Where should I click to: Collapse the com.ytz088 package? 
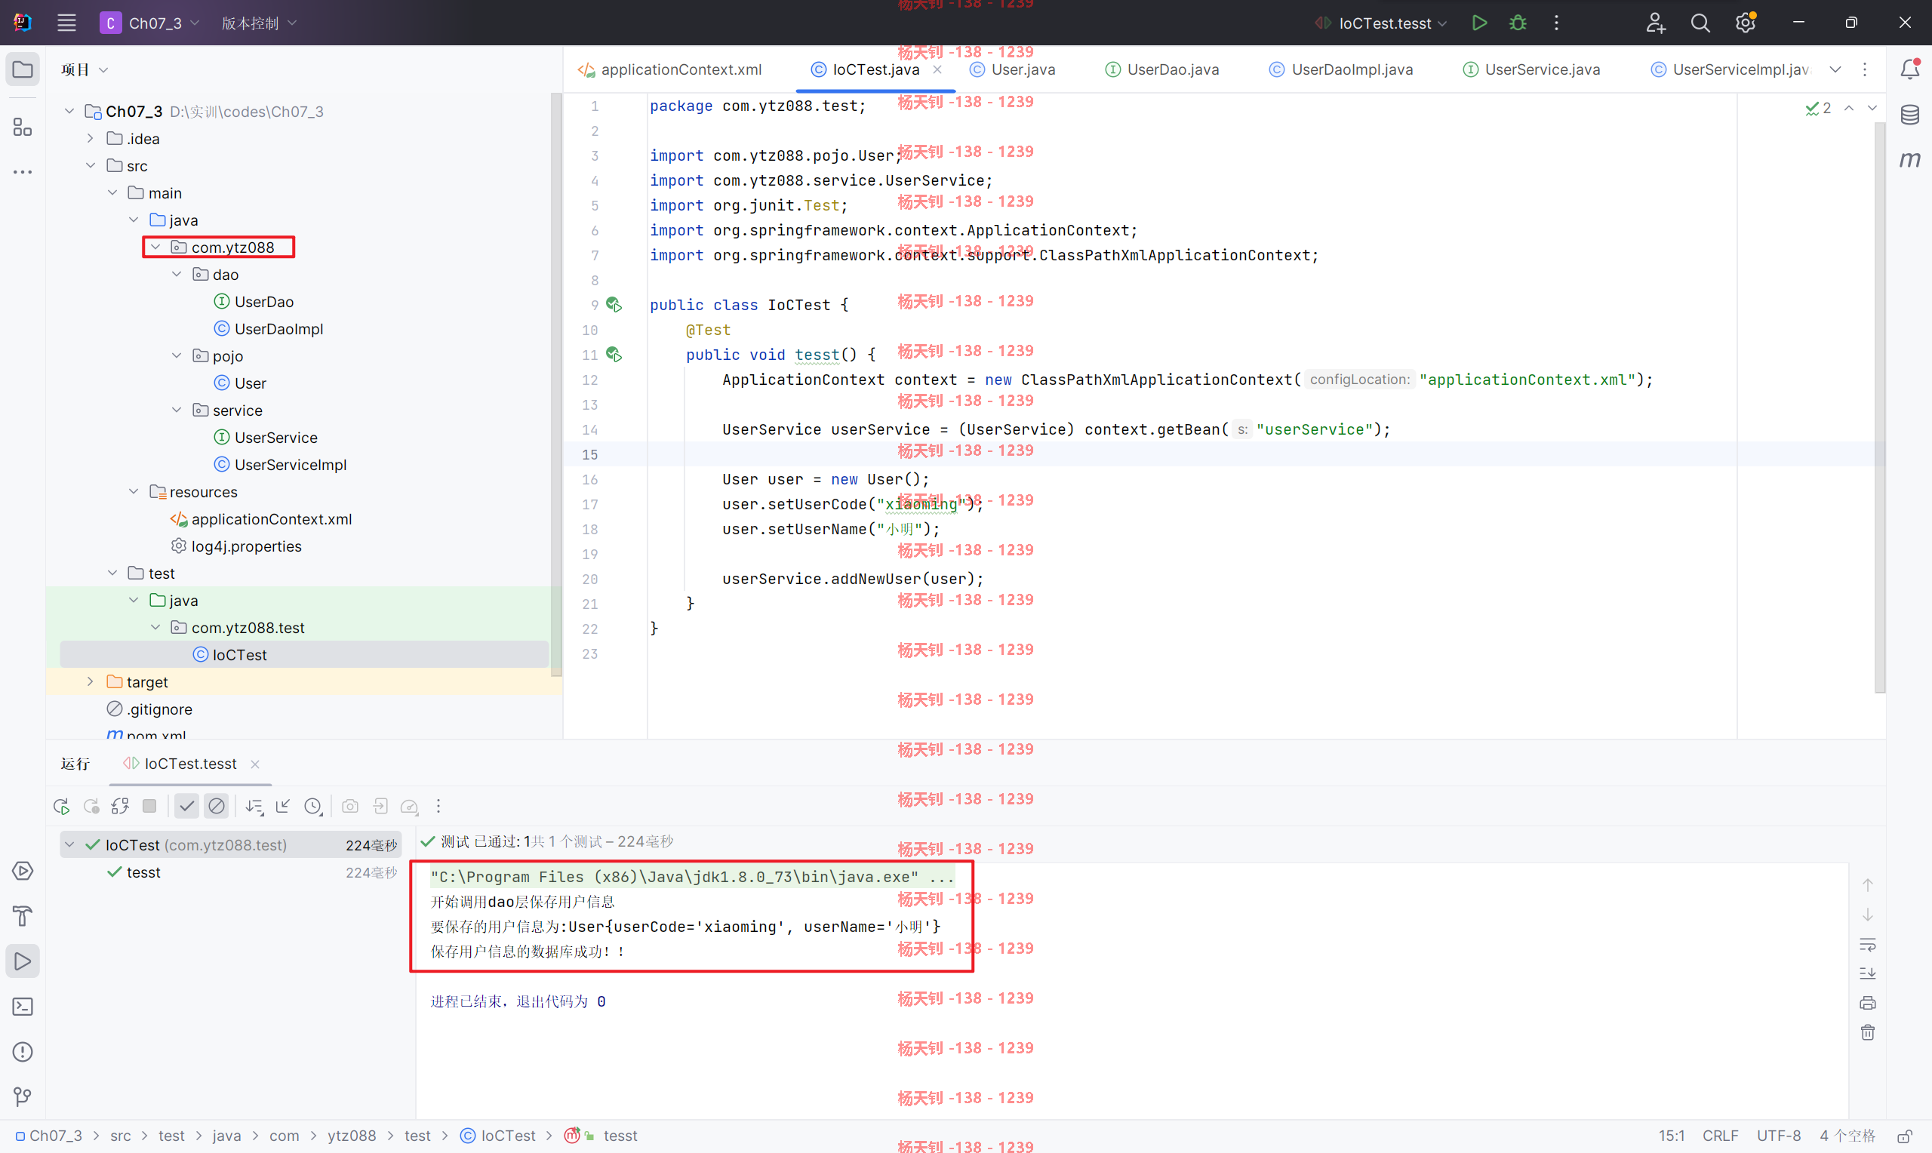155,247
